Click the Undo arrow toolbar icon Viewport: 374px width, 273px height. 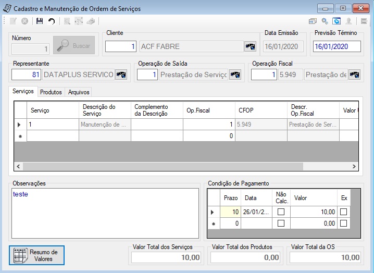pyautogui.click(x=52, y=21)
